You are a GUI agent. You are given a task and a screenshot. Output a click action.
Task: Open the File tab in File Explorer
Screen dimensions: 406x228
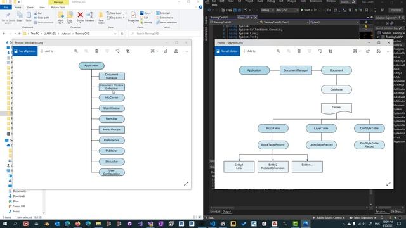pos(6,7)
